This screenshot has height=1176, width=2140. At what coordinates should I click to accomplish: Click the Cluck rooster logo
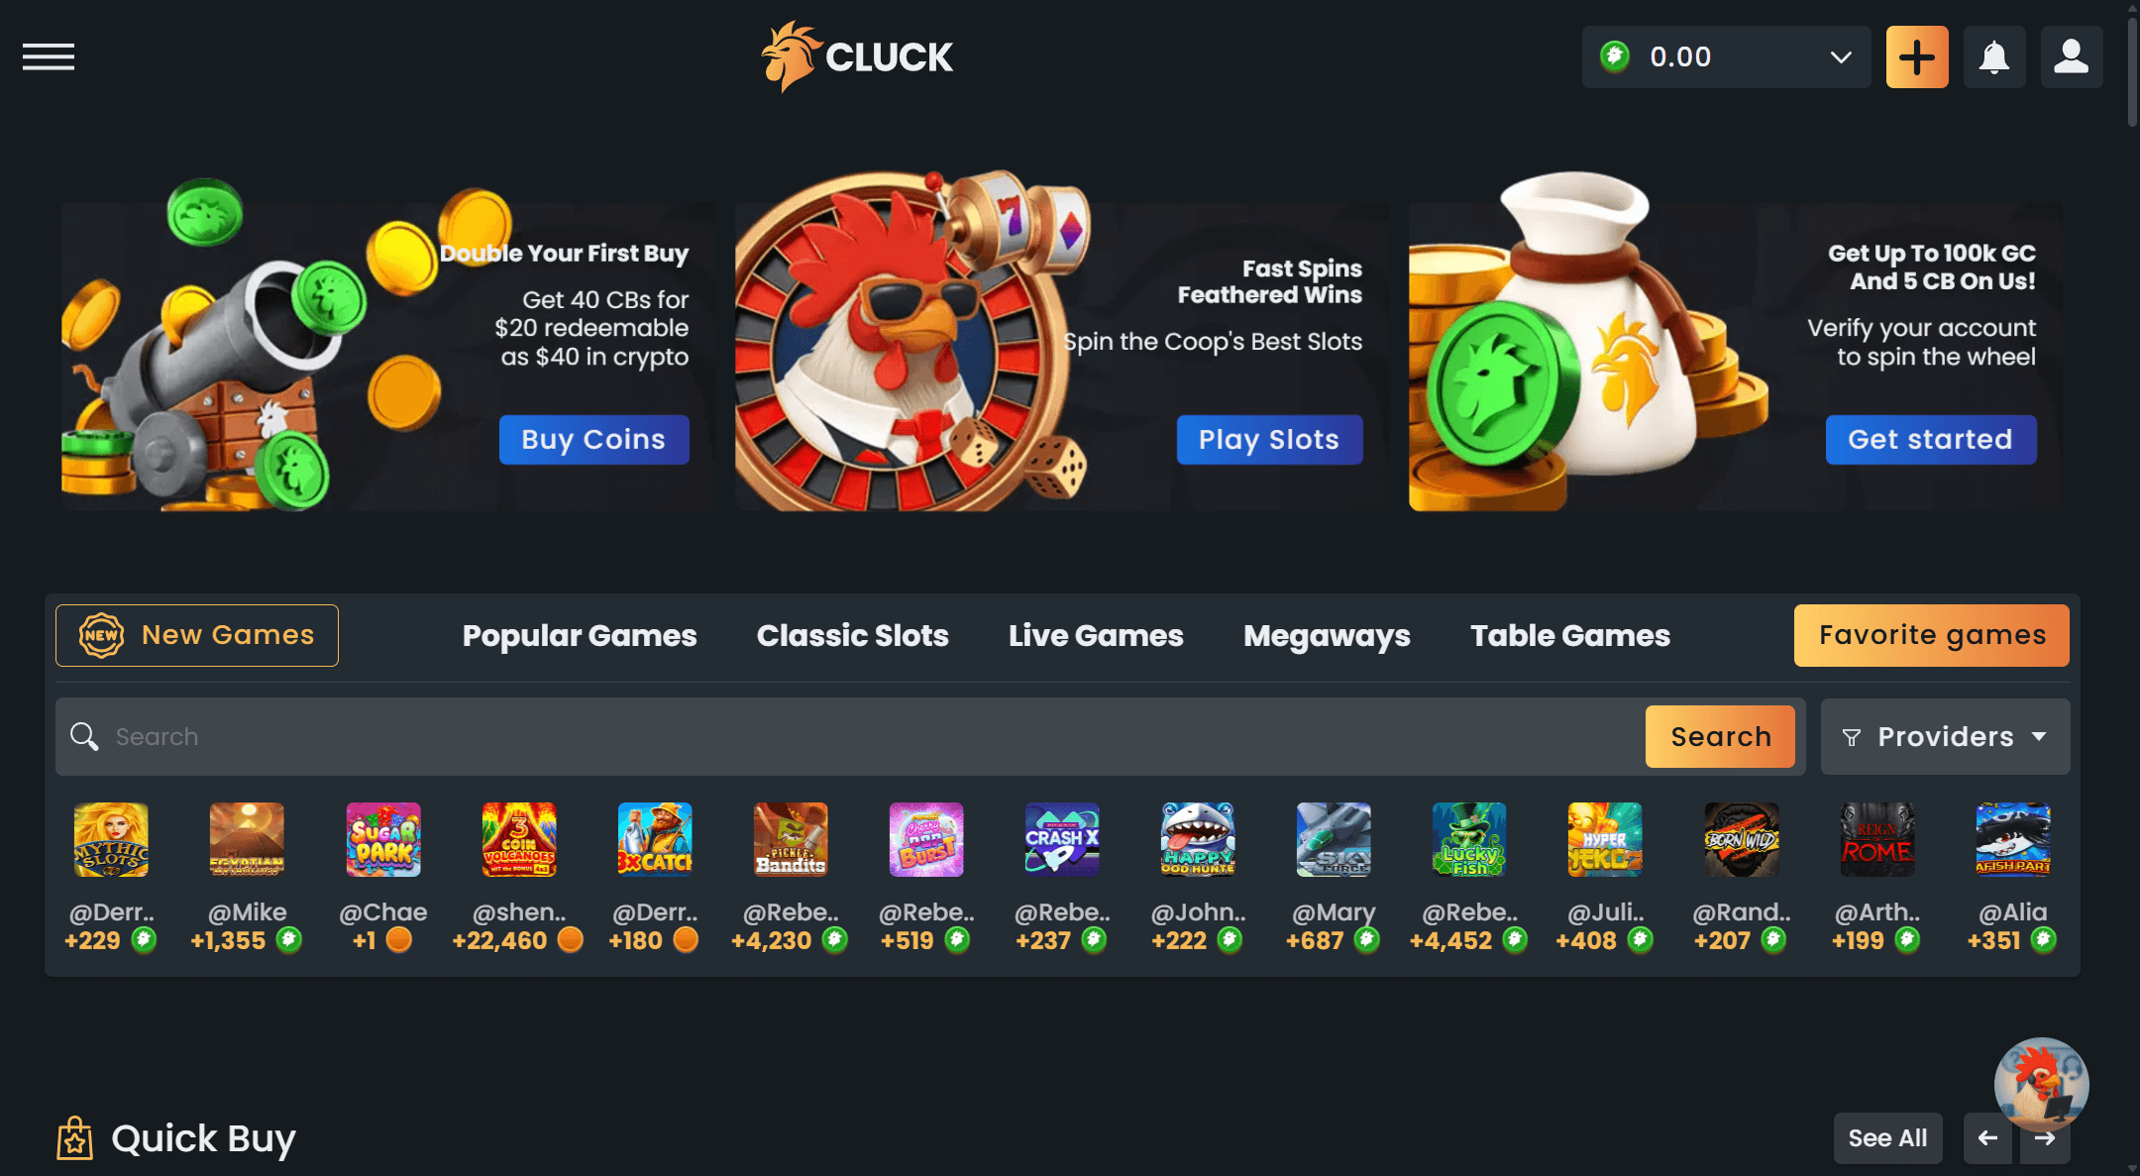(857, 56)
